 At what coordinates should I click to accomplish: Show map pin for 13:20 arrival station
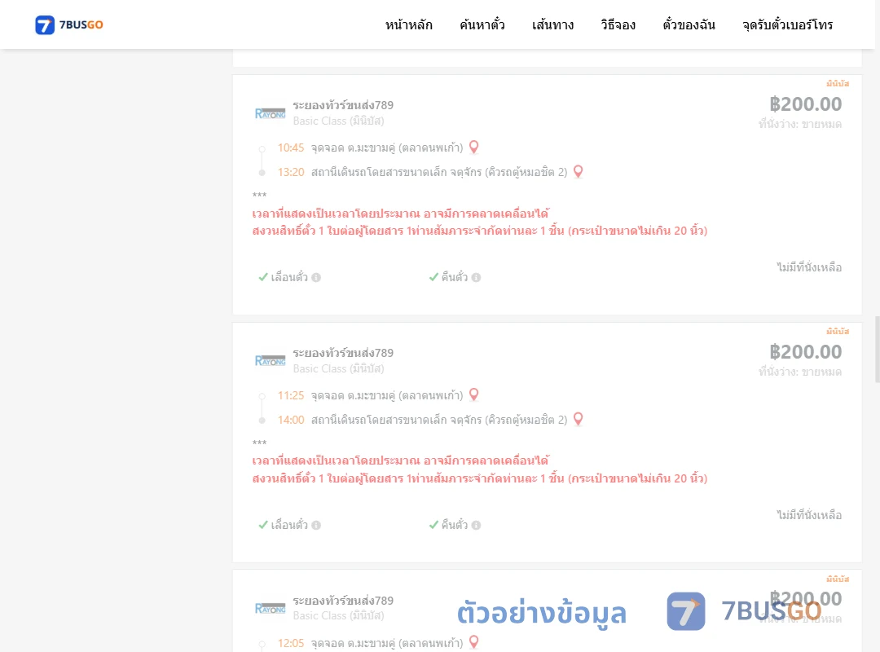click(578, 172)
